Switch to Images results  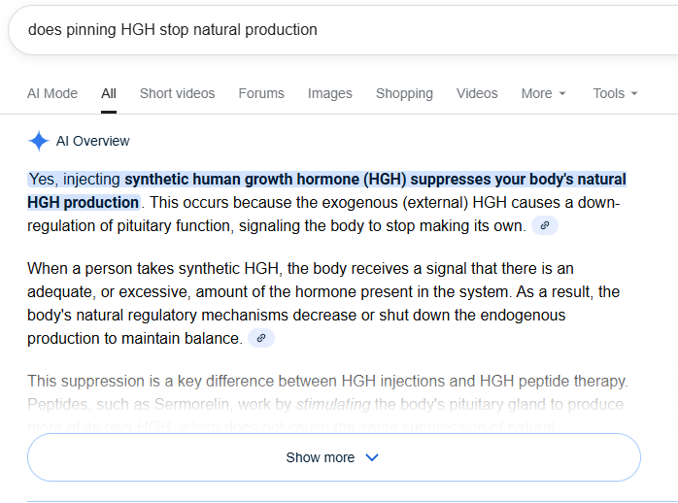pyautogui.click(x=330, y=93)
